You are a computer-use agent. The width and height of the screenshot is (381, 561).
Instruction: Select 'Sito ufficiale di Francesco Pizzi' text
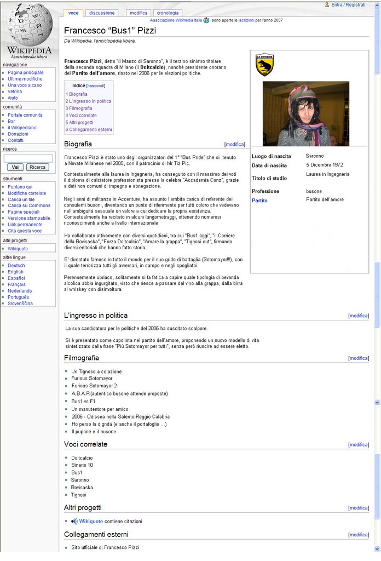click(105, 547)
